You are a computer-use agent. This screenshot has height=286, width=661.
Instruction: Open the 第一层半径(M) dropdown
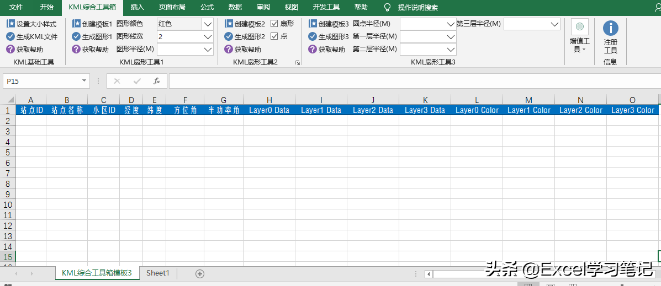coord(451,37)
